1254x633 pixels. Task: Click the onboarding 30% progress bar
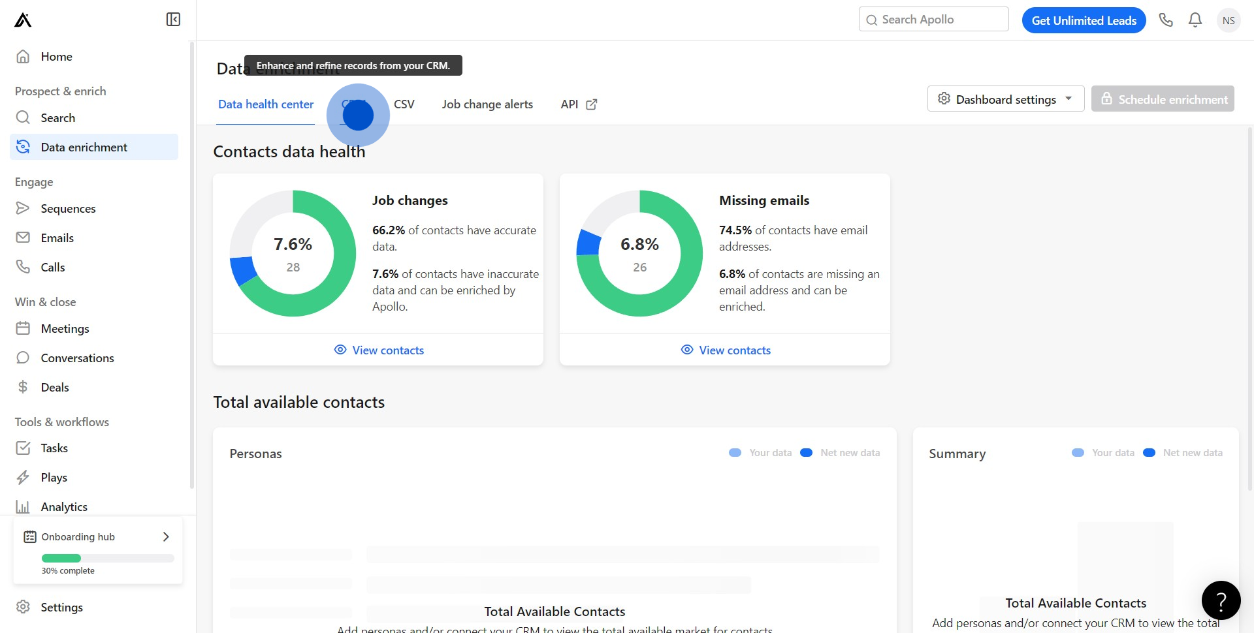(108, 558)
